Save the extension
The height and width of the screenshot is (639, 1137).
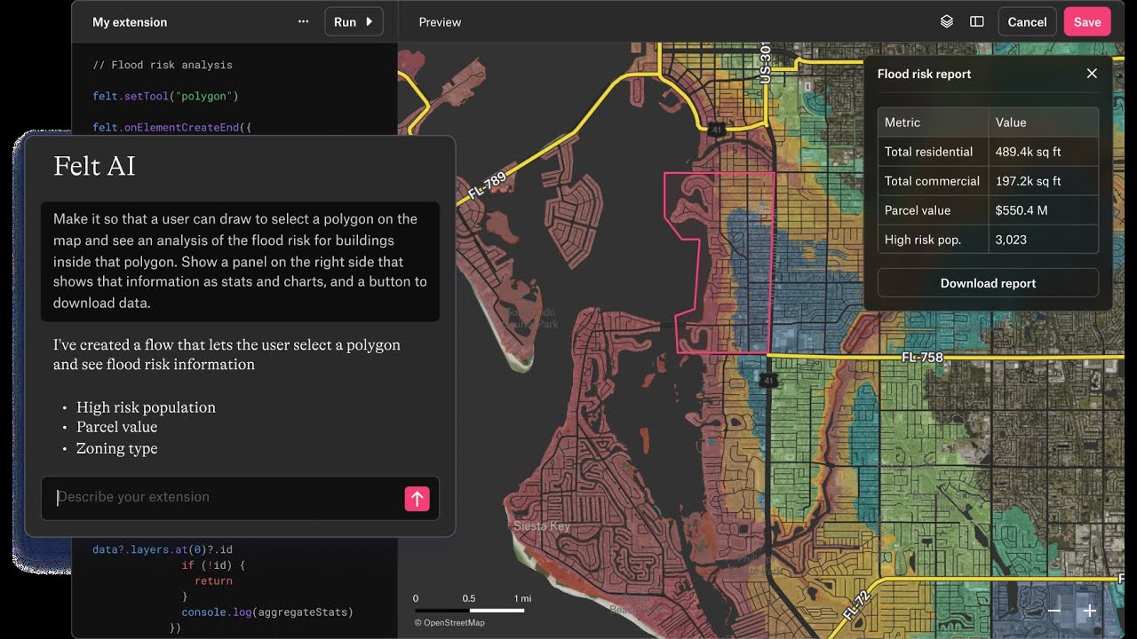coord(1087,22)
